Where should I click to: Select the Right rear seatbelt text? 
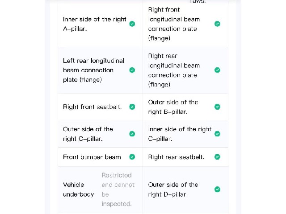pos(176,157)
